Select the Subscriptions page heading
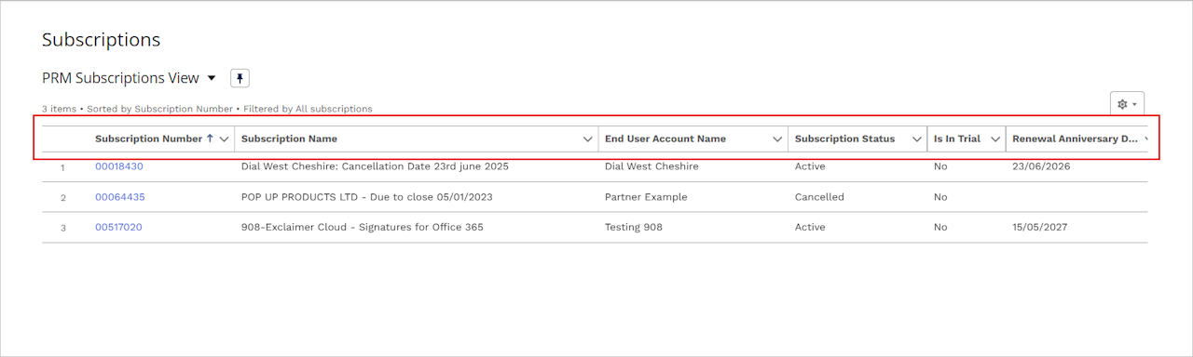Image resolution: width=1193 pixels, height=357 pixels. point(102,40)
